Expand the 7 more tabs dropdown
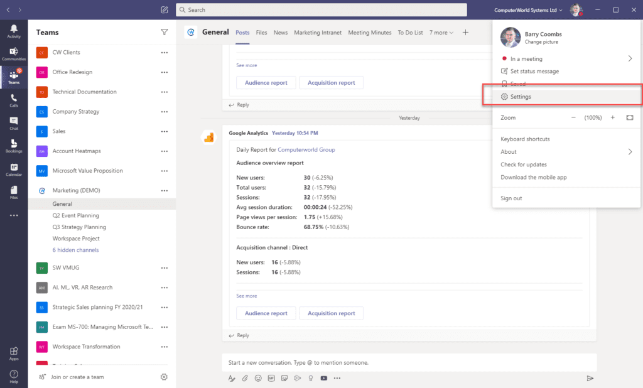This screenshot has height=388, width=643. [x=441, y=33]
